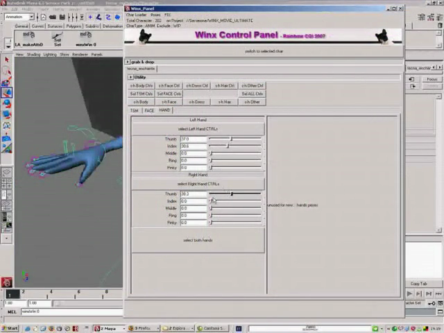Click the Soft Modification tool icon
Image resolution: width=444 pixels, height=333 pixels.
(x=7, y=137)
